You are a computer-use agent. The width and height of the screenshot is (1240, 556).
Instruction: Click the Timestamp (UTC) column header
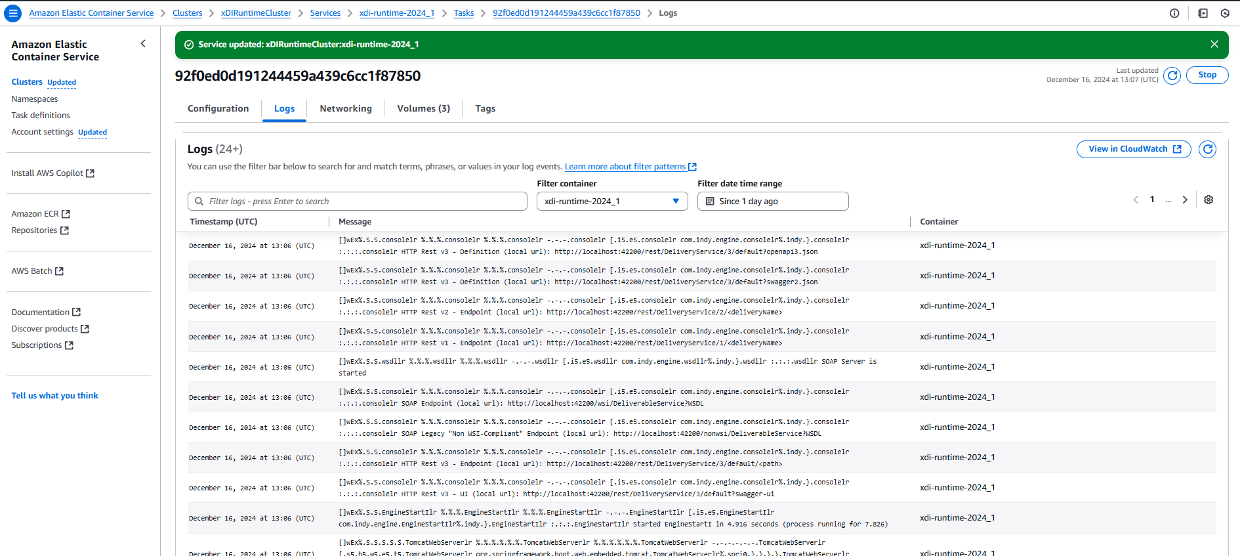point(224,222)
